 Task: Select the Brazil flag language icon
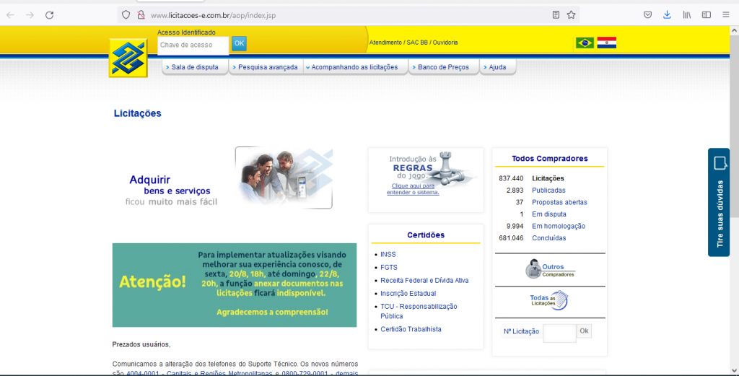[585, 43]
